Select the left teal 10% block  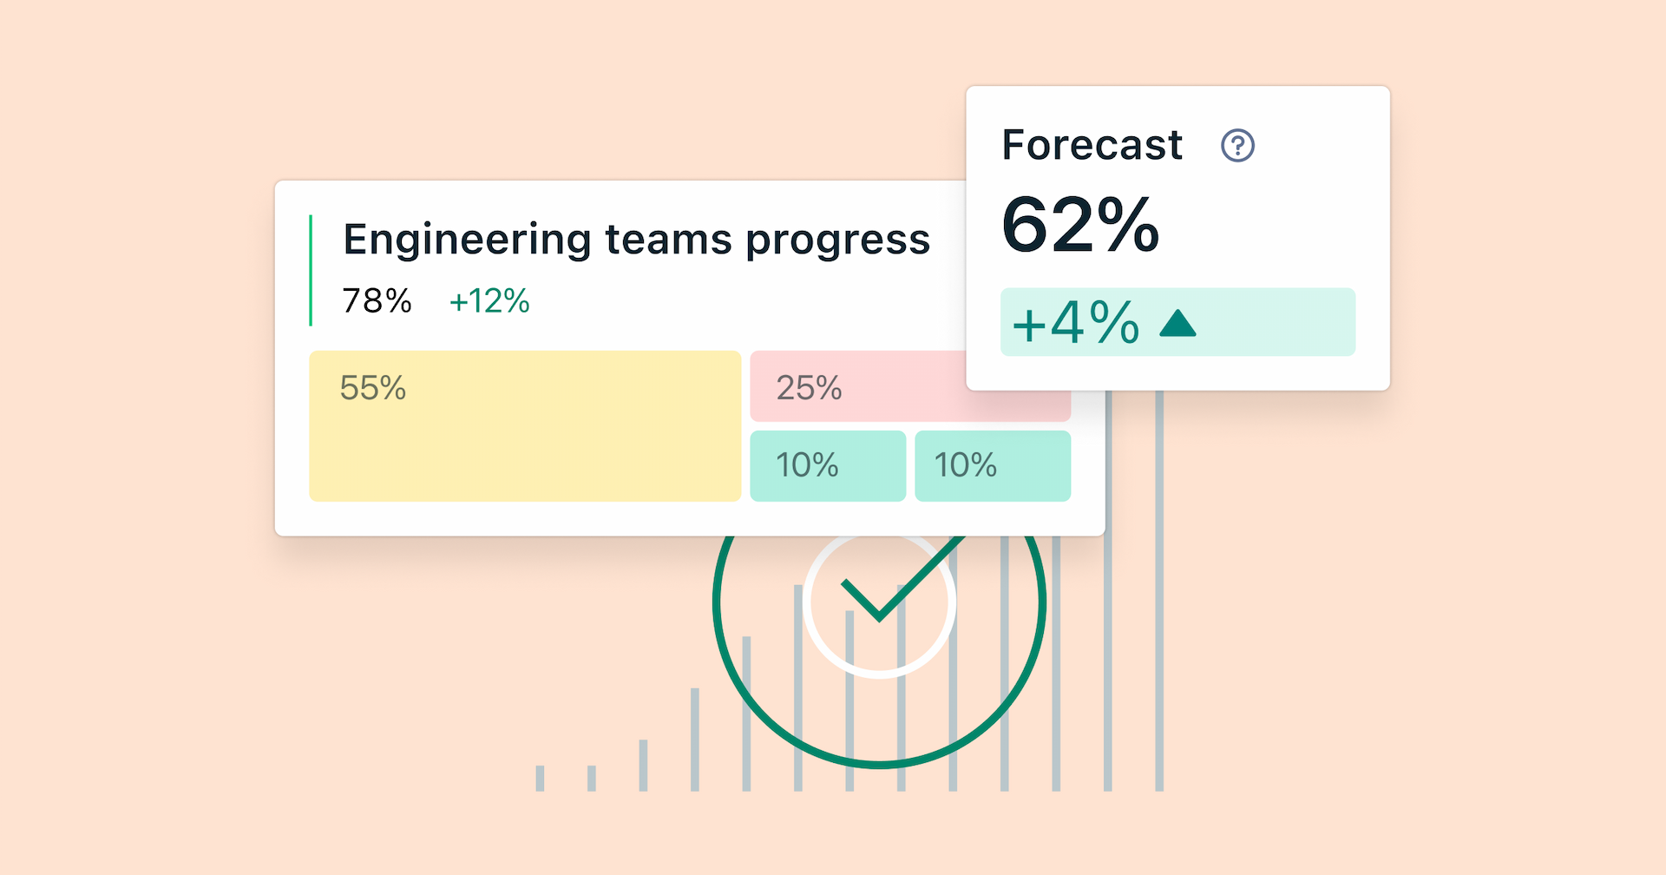point(828,465)
